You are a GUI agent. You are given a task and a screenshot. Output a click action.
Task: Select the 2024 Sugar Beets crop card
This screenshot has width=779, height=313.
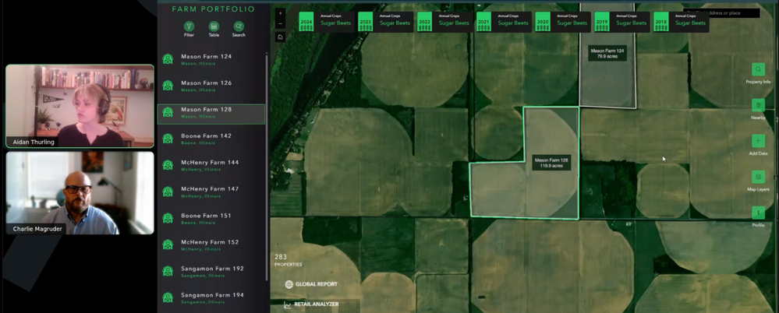pos(327,23)
